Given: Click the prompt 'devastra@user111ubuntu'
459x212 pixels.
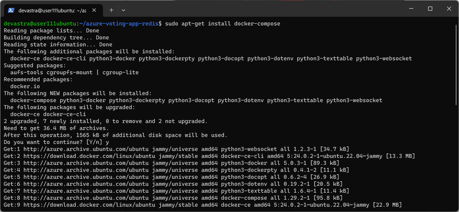Looking at the screenshot, I should [40, 24].
